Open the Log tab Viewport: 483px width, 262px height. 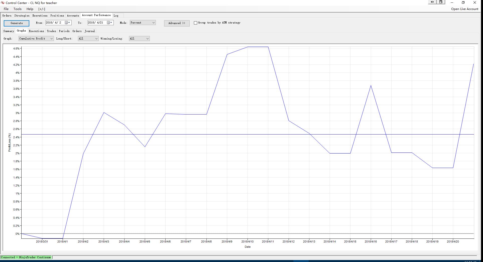pos(116,15)
